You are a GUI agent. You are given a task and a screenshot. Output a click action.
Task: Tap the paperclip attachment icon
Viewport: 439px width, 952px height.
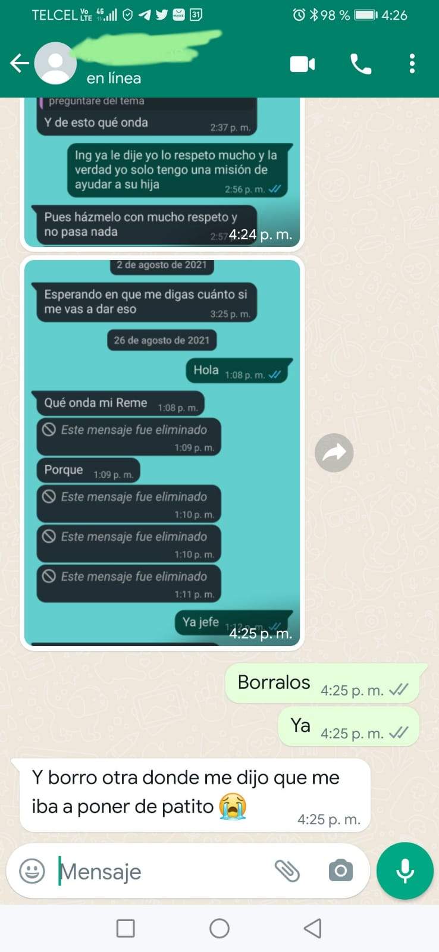coord(287,871)
